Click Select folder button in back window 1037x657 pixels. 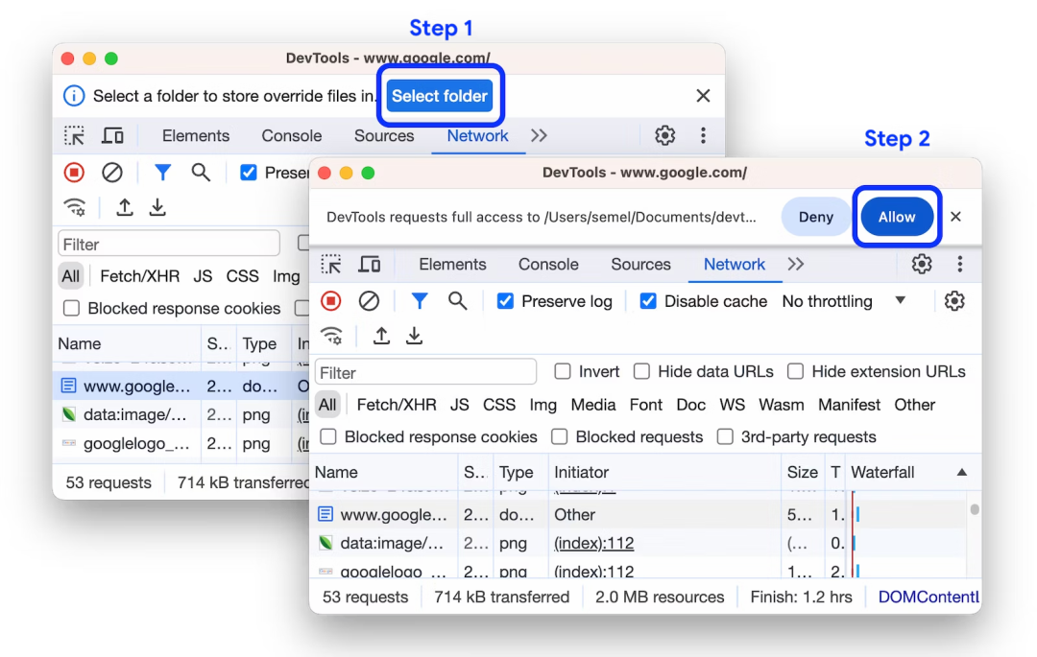(440, 96)
